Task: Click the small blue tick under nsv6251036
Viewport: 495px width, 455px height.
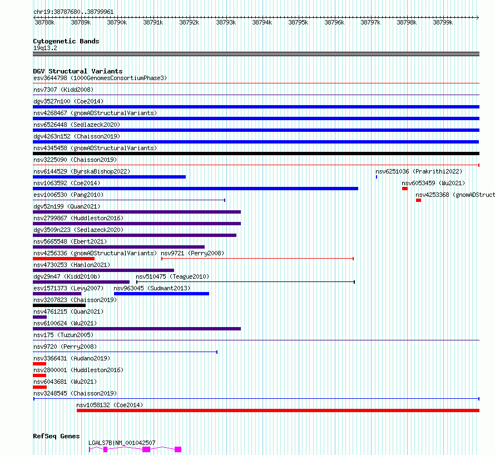Action: [377, 177]
